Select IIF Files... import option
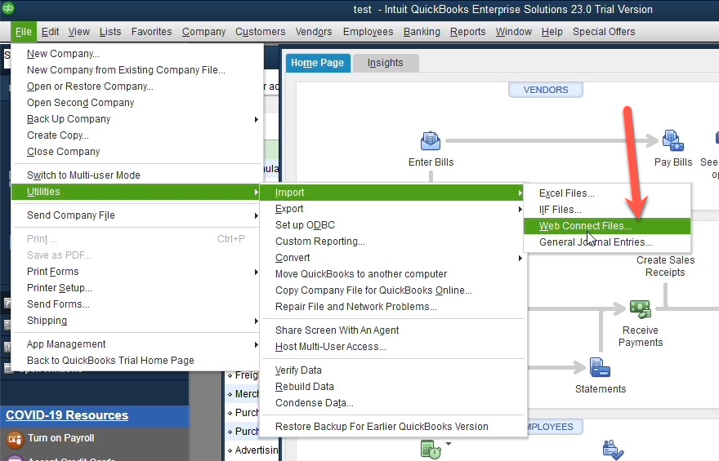The height and width of the screenshot is (461, 719). (607, 210)
